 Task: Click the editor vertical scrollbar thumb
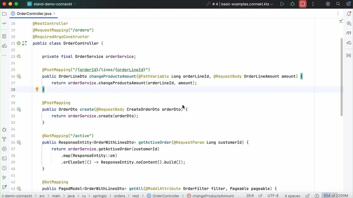(x=342, y=77)
